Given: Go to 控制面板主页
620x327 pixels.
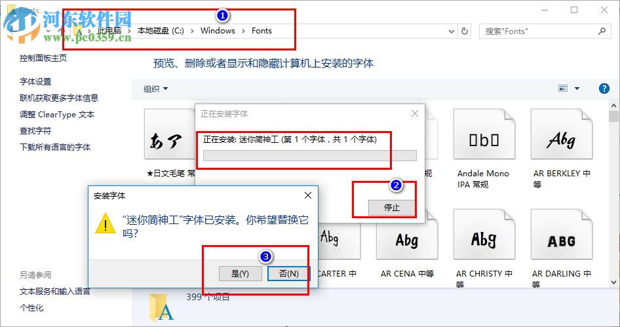Looking at the screenshot, I should pos(43,58).
